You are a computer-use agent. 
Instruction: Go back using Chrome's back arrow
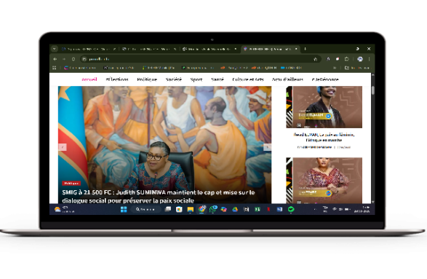(55, 59)
